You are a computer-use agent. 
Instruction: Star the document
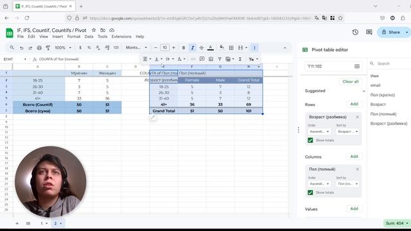[x=94, y=30]
